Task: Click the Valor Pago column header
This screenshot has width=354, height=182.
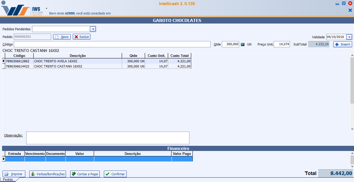Action: [x=182, y=154]
